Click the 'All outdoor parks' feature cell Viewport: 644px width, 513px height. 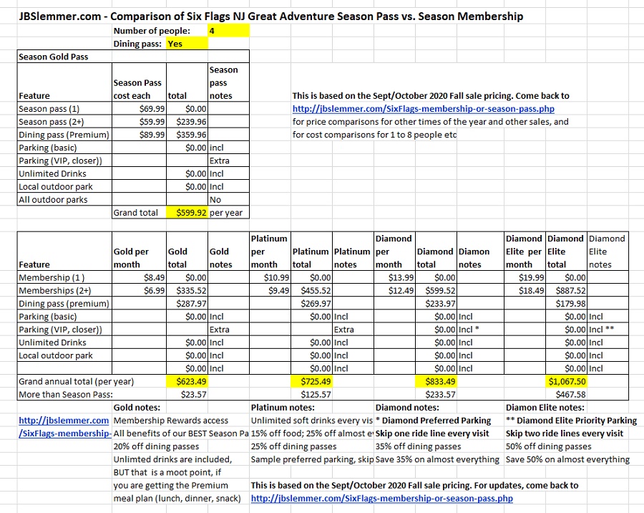[64, 199]
